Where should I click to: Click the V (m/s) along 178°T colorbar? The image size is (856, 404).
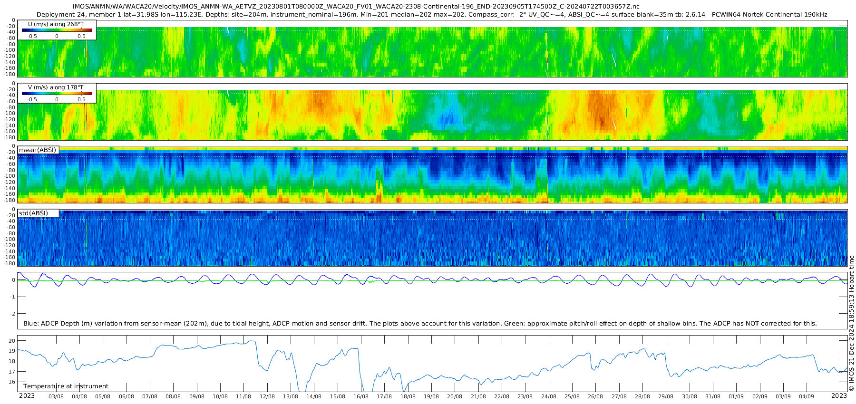pos(57,93)
